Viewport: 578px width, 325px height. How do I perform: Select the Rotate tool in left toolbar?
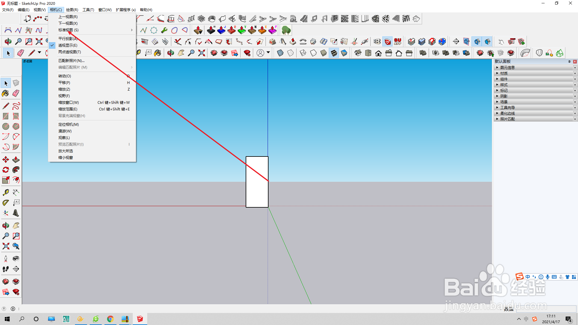(x=5, y=170)
